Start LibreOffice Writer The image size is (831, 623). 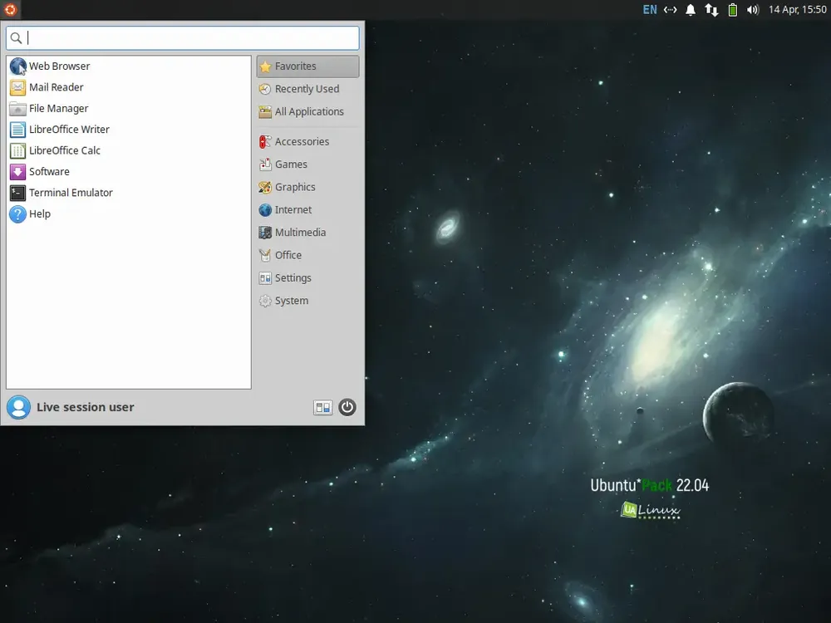(x=129, y=130)
